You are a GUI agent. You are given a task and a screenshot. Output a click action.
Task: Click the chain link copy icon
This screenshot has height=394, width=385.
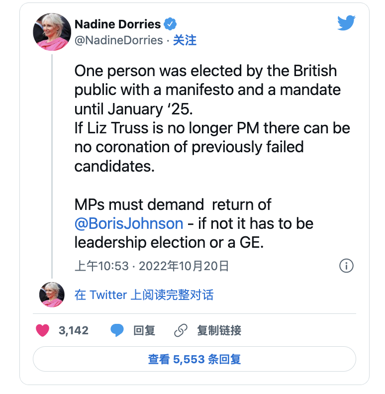coord(181,330)
